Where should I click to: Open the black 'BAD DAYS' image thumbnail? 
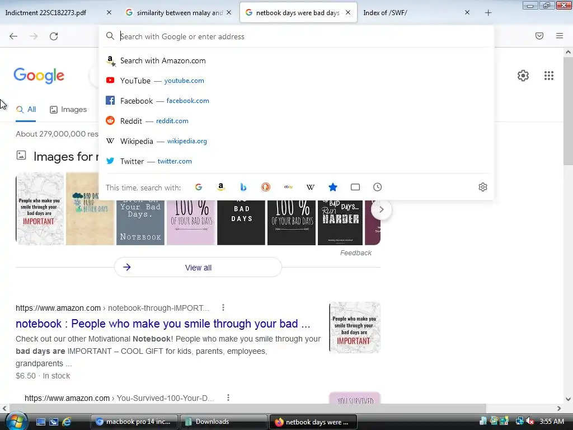click(x=241, y=222)
